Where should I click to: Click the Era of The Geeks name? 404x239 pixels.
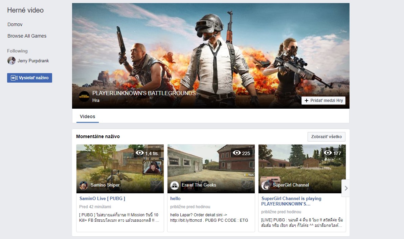[199, 185]
